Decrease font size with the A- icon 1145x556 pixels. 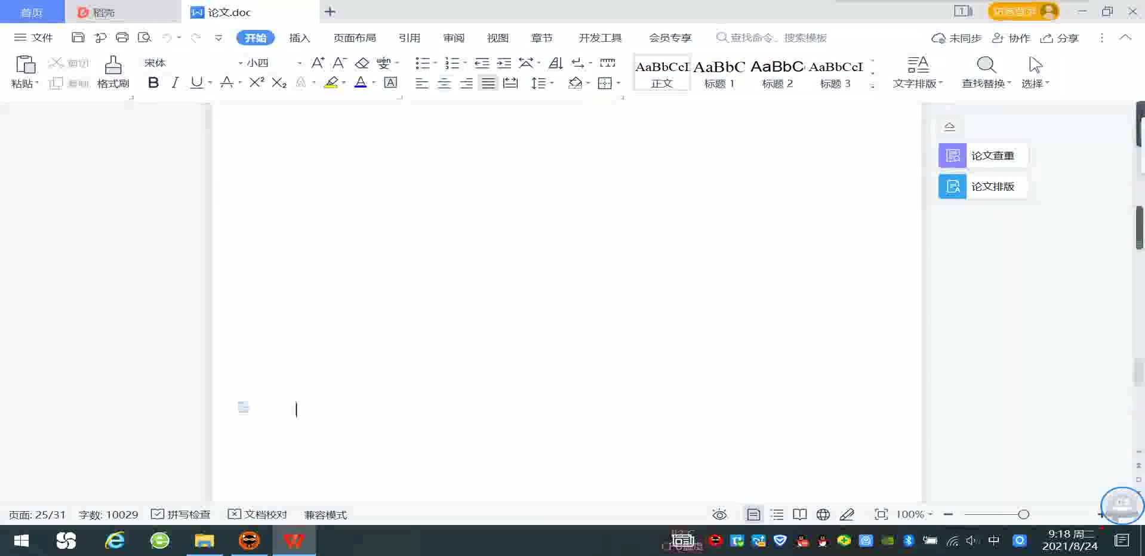click(x=340, y=63)
